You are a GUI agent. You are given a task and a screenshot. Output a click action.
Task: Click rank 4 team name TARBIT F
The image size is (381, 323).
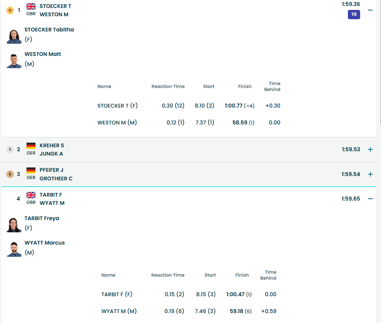point(51,195)
